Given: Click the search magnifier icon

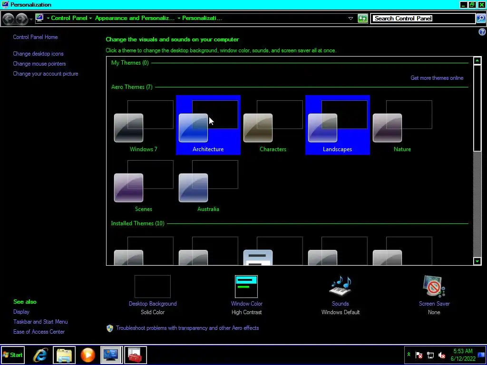Looking at the screenshot, I should [480, 19].
